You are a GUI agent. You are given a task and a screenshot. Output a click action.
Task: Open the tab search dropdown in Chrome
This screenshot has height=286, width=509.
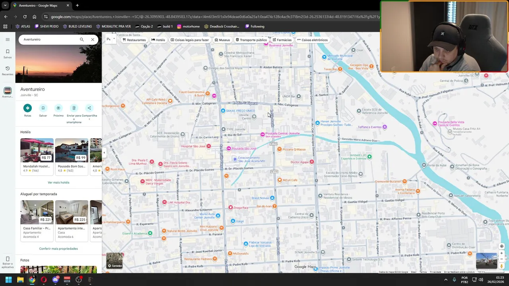(x=5, y=6)
